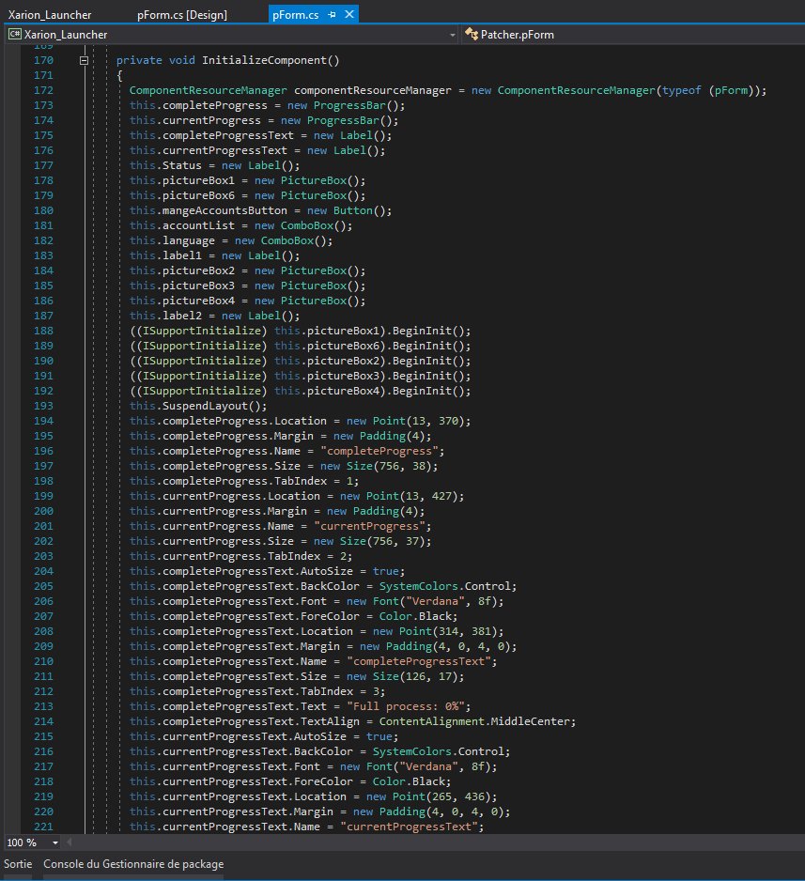
Task: Open the pForm.cs [Design] tab
Action: (x=182, y=15)
